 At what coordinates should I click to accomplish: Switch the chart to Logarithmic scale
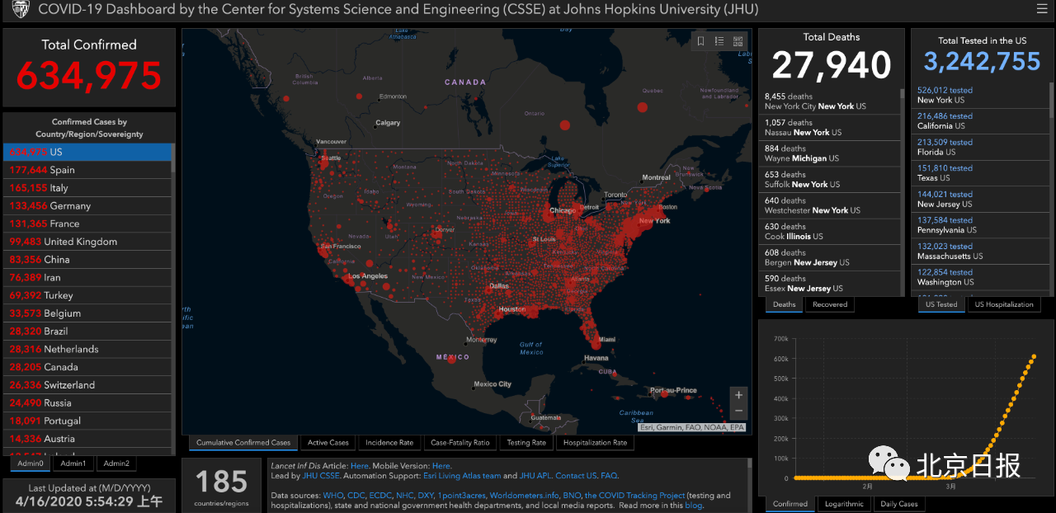[x=844, y=504]
